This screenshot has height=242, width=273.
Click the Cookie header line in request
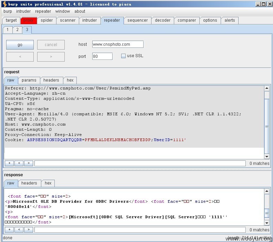(x=95, y=140)
